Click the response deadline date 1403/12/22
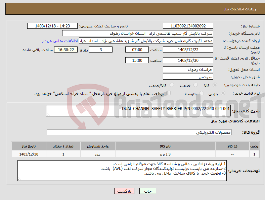This screenshot has height=200, width=265. tap(188, 49)
